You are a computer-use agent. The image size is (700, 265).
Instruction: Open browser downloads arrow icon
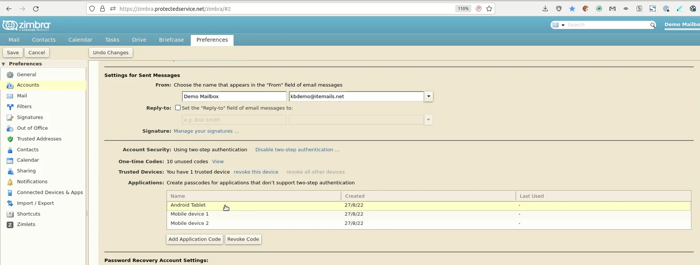pos(545,8)
